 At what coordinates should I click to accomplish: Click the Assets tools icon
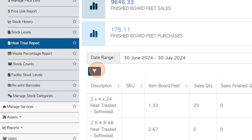[x=4, y=117]
